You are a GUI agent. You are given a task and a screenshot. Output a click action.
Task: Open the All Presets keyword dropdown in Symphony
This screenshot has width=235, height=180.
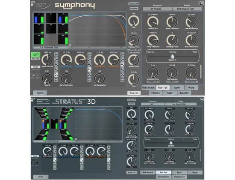click(157, 9)
